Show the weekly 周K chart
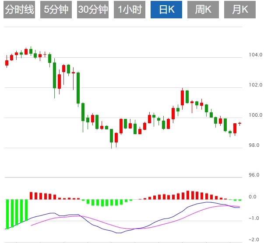The width and height of the screenshot is (264, 243). click(x=203, y=10)
